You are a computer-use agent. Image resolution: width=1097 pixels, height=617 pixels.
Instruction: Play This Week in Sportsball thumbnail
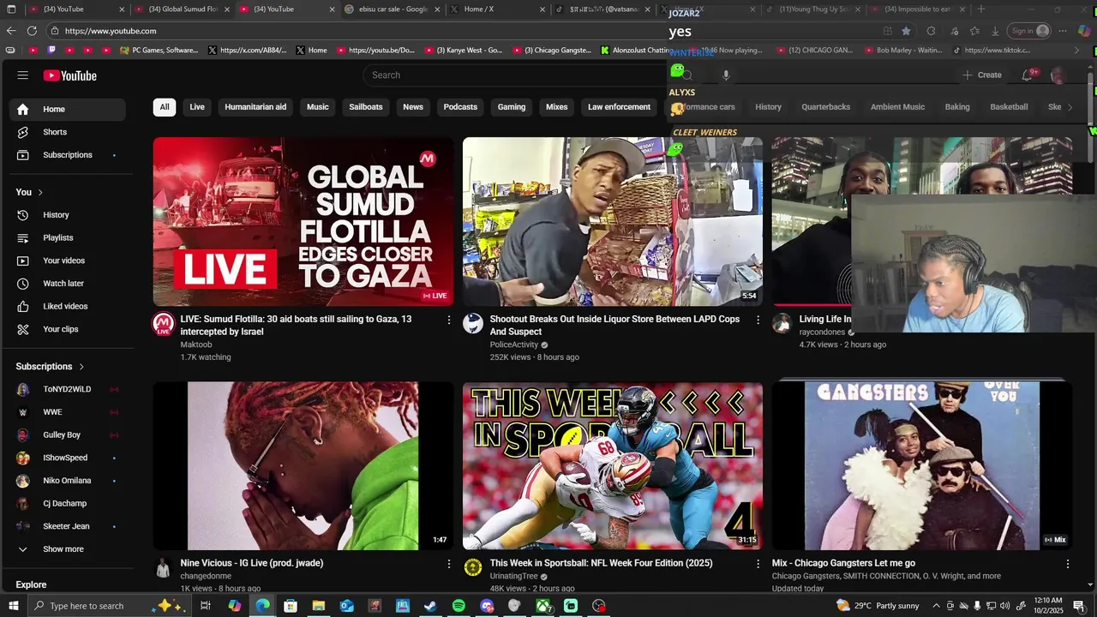click(612, 466)
